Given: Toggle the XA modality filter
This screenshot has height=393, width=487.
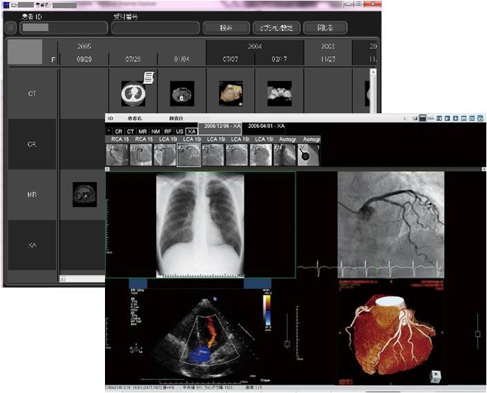Looking at the screenshot, I should pyautogui.click(x=191, y=131).
